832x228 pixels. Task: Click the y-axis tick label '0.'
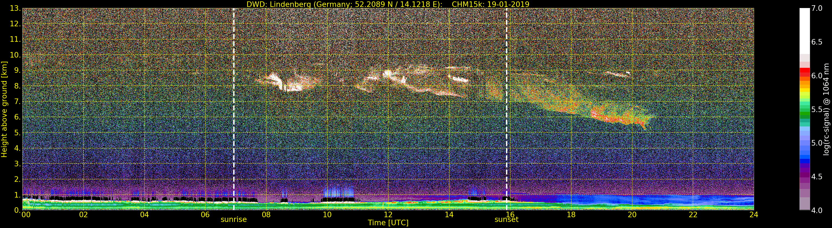click(17, 210)
